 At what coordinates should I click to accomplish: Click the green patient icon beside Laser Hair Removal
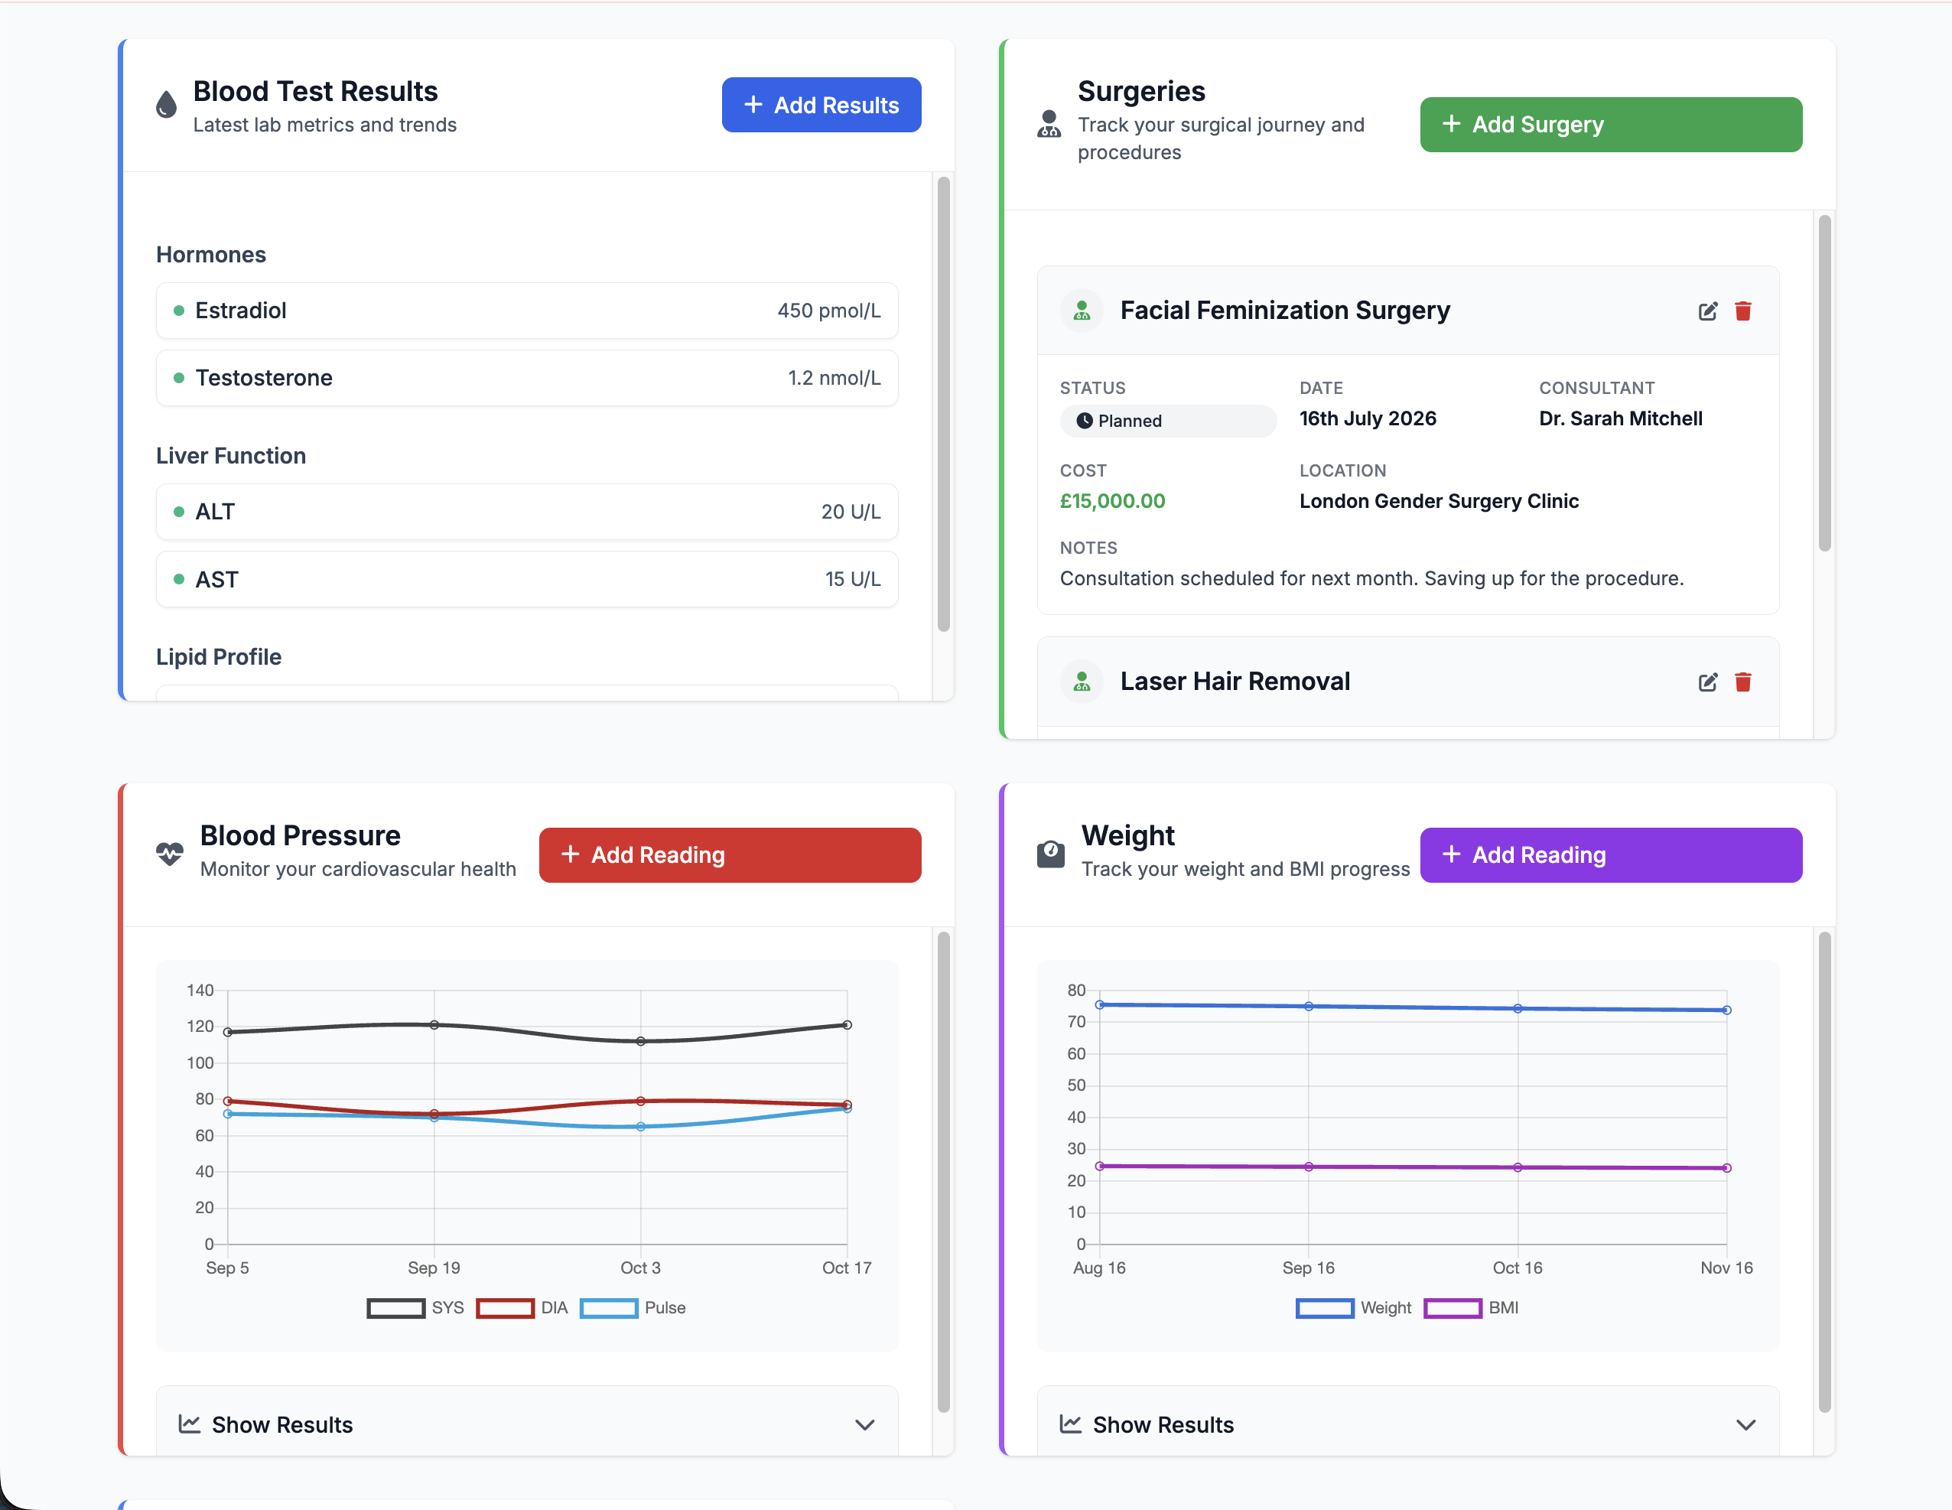coord(1082,682)
